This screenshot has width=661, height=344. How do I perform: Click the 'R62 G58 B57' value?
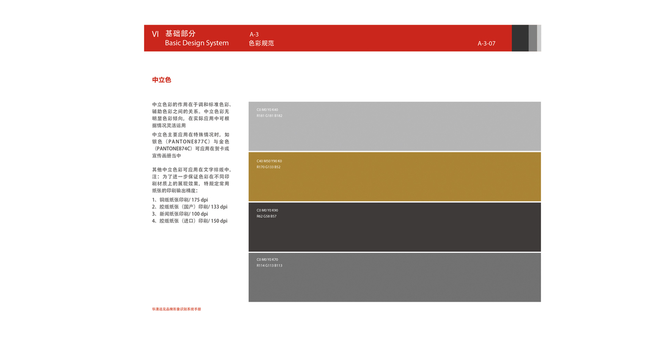266,216
